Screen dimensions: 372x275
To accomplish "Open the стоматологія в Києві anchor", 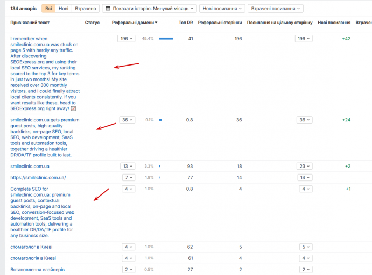I will tap(33, 258).
